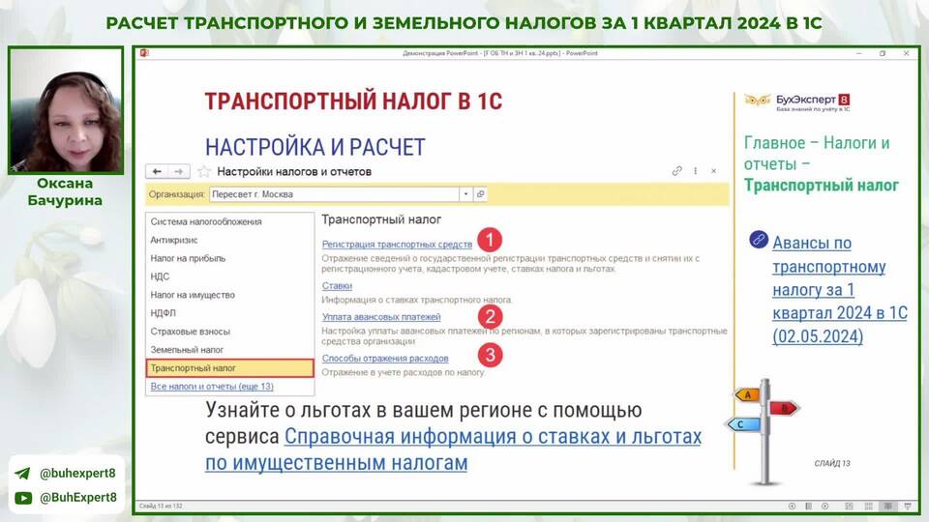The image size is (929, 522).
Task: Open the organization card button
Action: pos(481,194)
